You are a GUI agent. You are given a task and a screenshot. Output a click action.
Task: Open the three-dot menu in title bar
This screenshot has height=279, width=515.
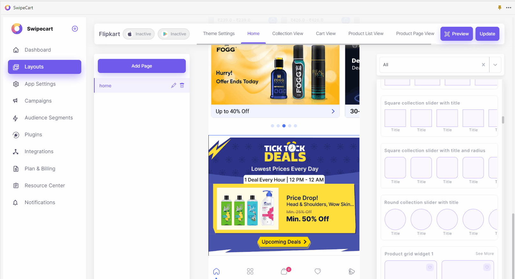[509, 8]
